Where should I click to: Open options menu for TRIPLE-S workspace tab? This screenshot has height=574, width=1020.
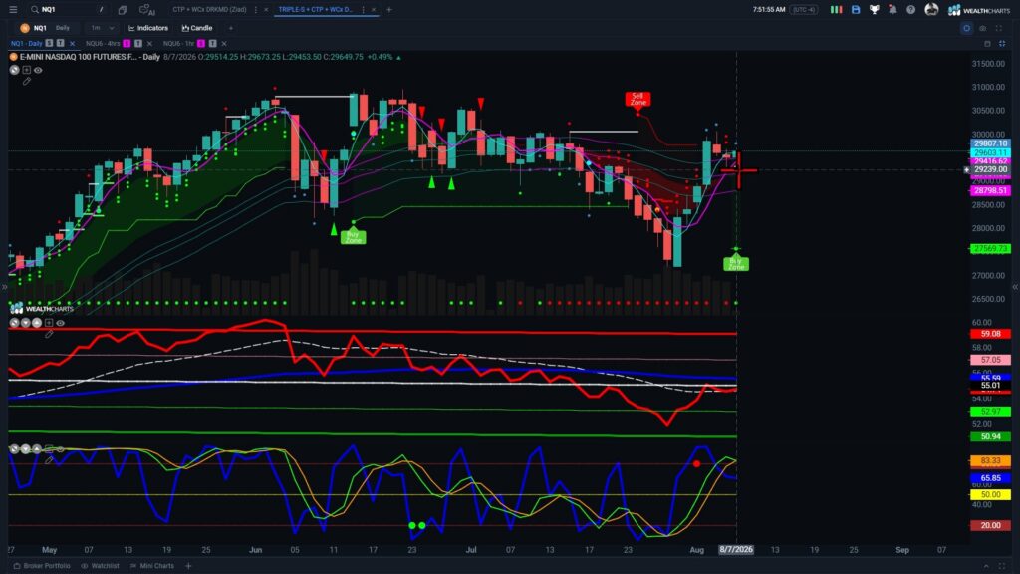pyautogui.click(x=363, y=10)
